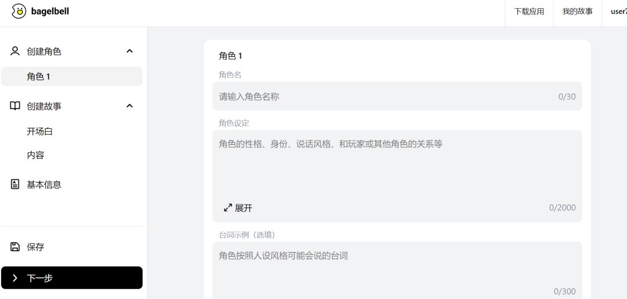Proceed using the black 下一步 button
The width and height of the screenshot is (627, 299).
(71, 278)
